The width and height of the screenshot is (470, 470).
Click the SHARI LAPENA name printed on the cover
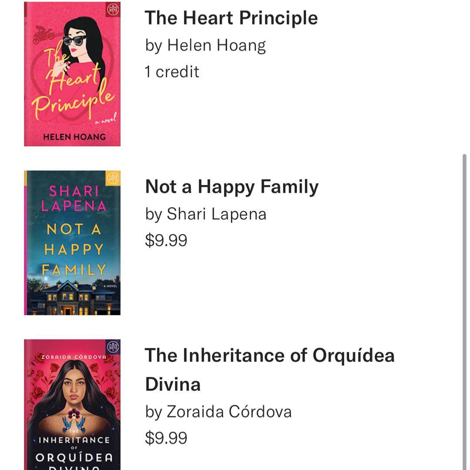(x=74, y=198)
